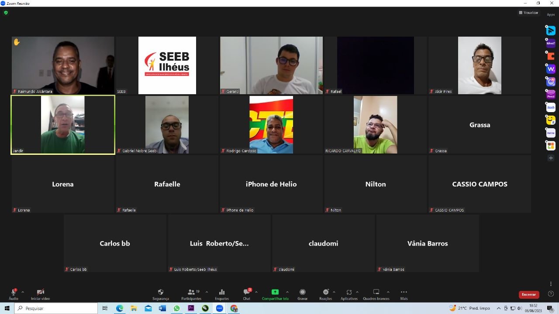
Task: Click the Gravar record button
Action: 302,294
